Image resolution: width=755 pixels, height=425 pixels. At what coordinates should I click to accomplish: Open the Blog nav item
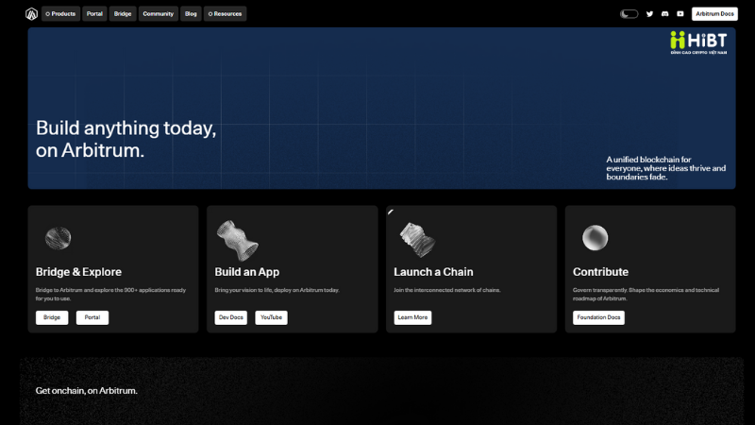(x=191, y=14)
